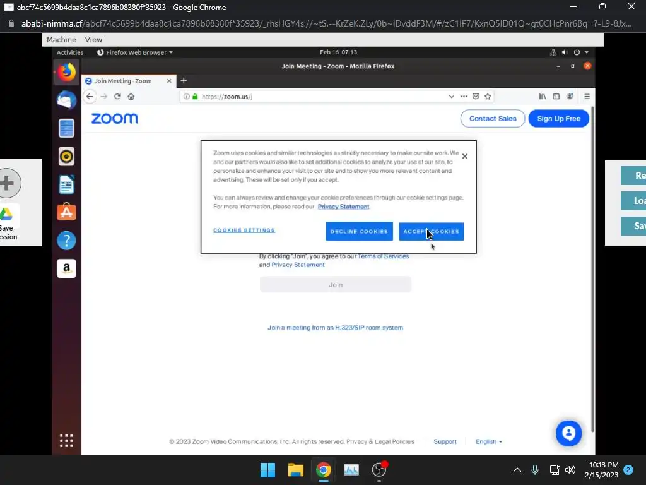Screen dimensions: 646x485
Task: Launch Thunderbird mail from the dock
Action: pyautogui.click(x=66, y=100)
